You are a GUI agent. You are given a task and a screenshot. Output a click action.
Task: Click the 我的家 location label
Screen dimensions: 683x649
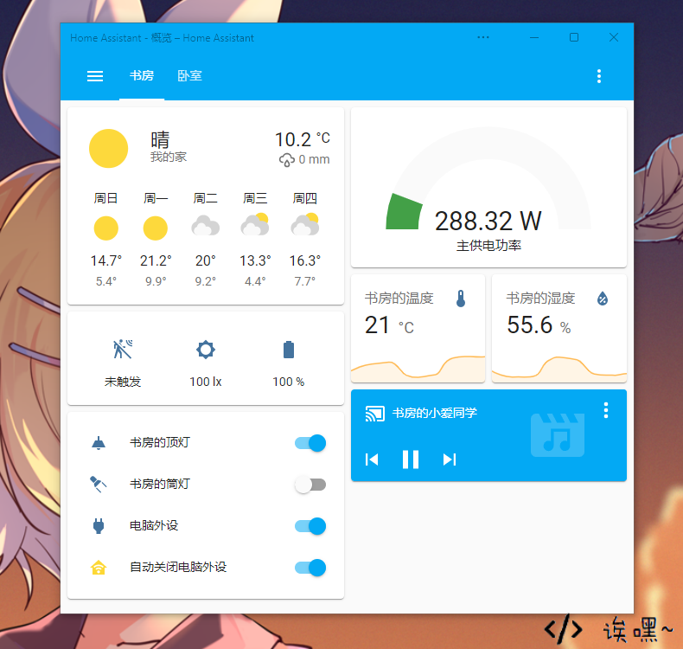pos(169,157)
